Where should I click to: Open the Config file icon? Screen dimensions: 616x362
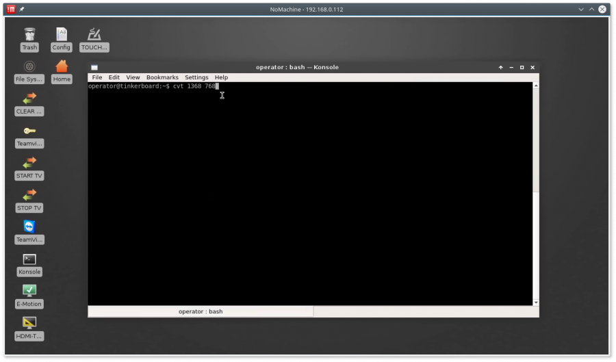tap(62, 35)
